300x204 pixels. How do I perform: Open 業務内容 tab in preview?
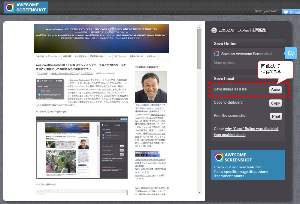(x=67, y=57)
